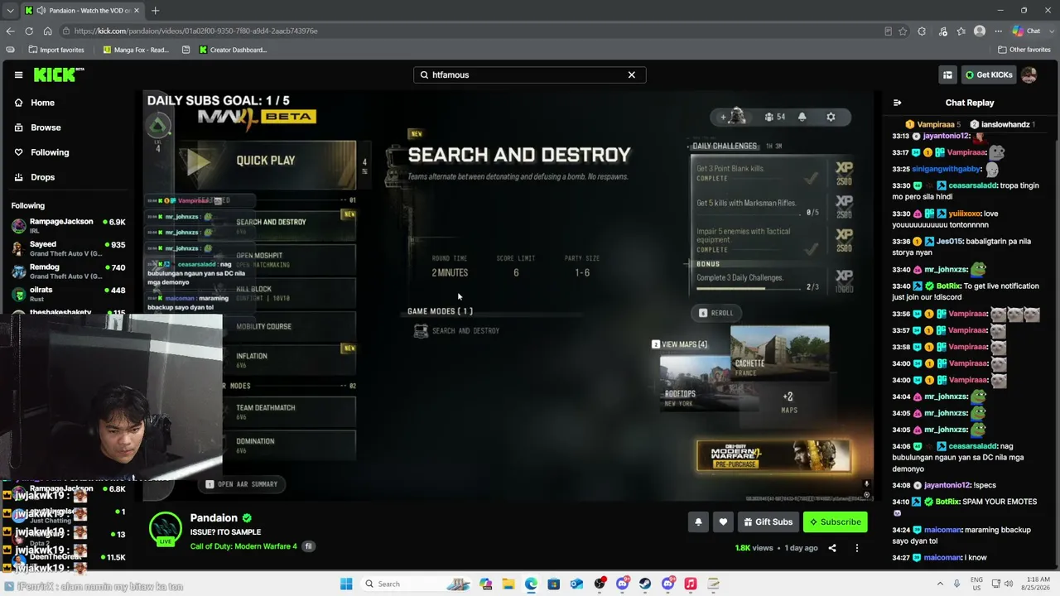Image resolution: width=1060 pixels, height=596 pixels.
Task: Click mr_johnxzs username at 33:40
Action: click(x=945, y=270)
